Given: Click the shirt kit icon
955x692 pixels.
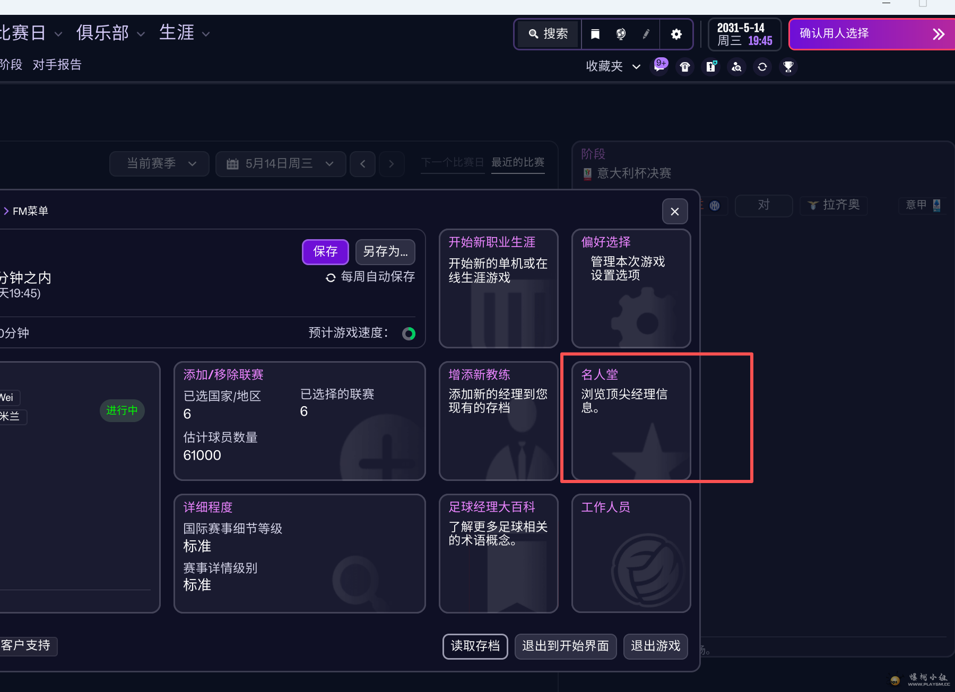Looking at the screenshot, I should (x=685, y=67).
